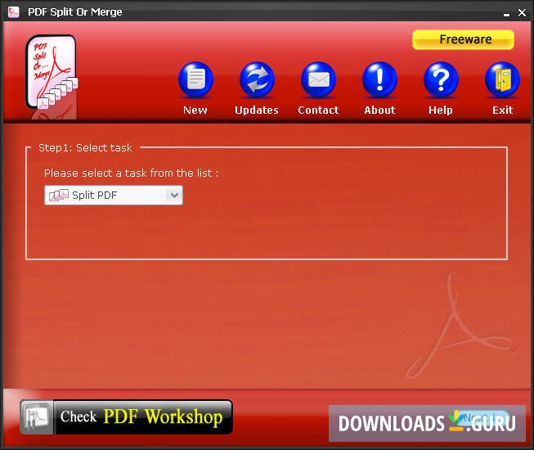Open Help with the question mark icon
This screenshot has height=450, width=534.
click(441, 79)
